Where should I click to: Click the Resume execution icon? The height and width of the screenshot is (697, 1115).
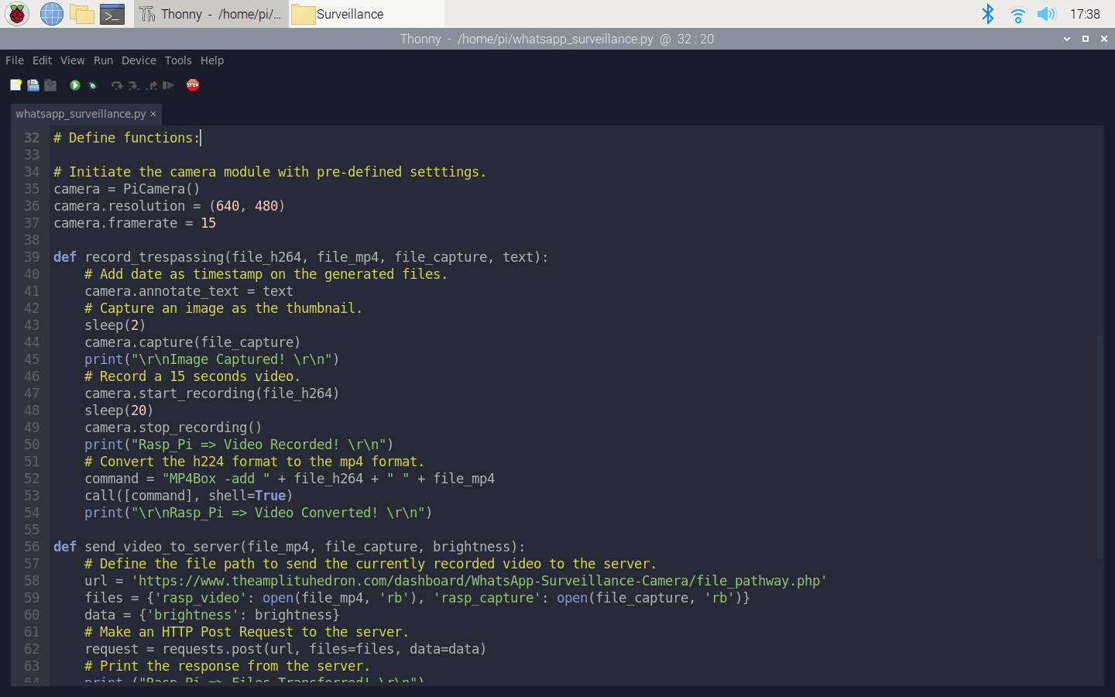[168, 85]
